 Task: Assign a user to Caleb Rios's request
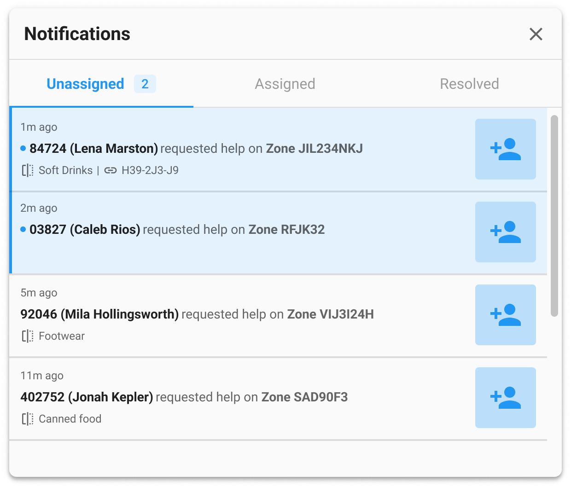(505, 232)
